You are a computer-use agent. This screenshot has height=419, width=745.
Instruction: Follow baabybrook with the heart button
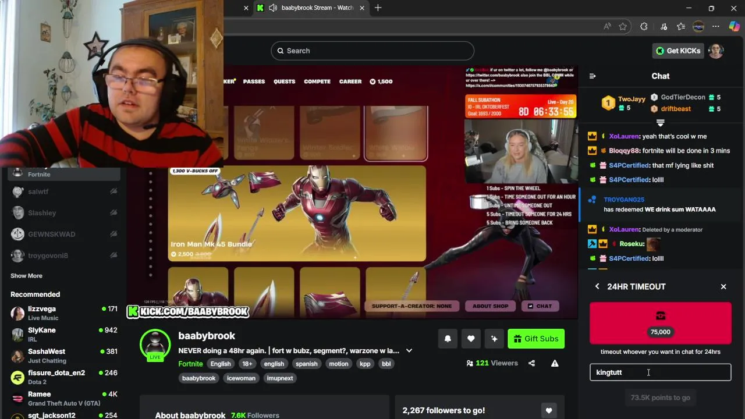[471, 339]
